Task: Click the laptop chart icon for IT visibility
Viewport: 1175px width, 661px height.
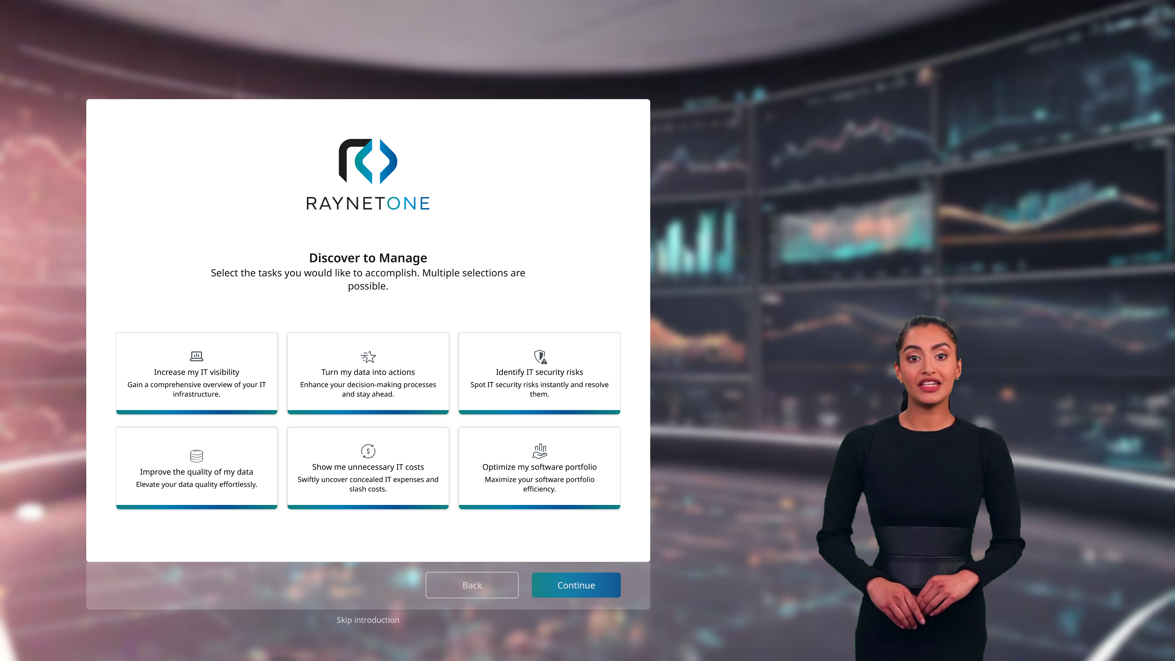Action: click(x=196, y=356)
